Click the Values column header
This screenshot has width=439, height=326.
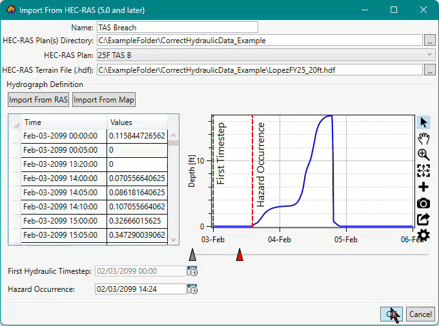[x=137, y=122]
